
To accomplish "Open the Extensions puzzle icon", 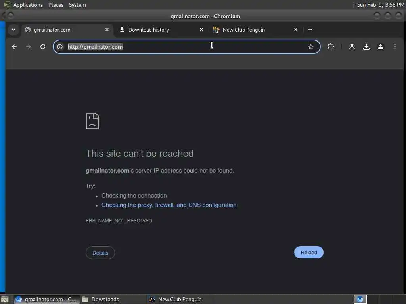I will tap(331, 47).
